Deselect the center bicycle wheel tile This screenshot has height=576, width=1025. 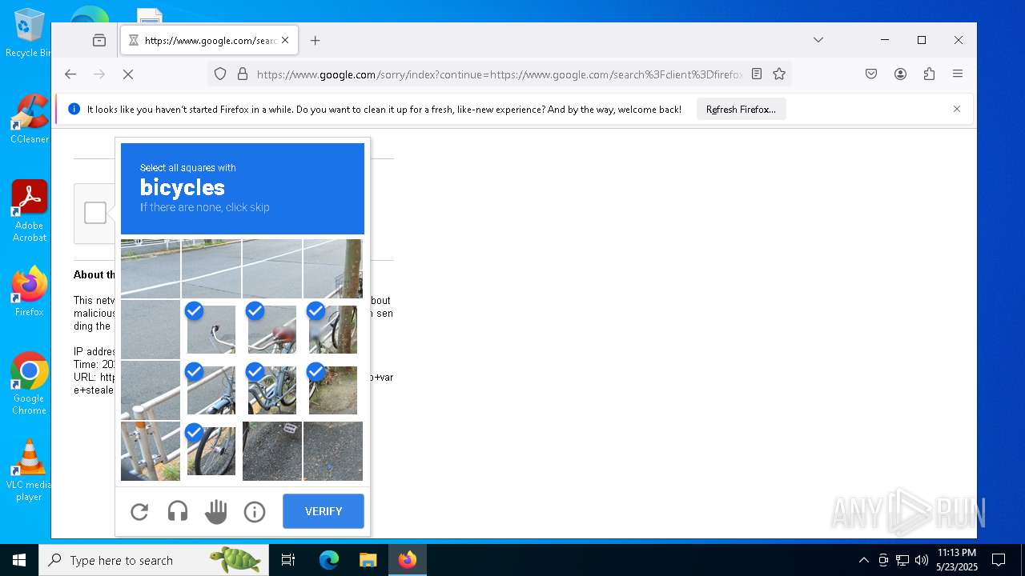[272, 390]
